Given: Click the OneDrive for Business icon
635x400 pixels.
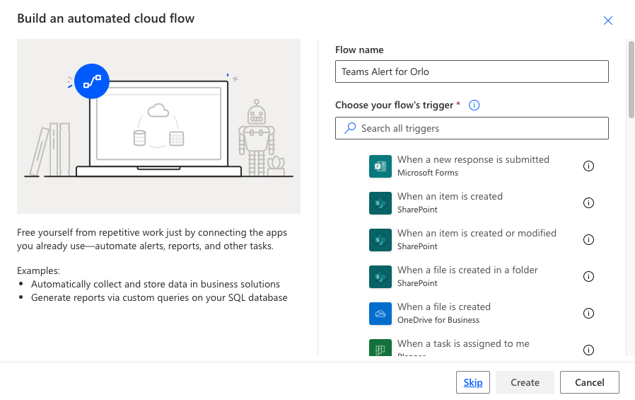Looking at the screenshot, I should click(x=380, y=314).
